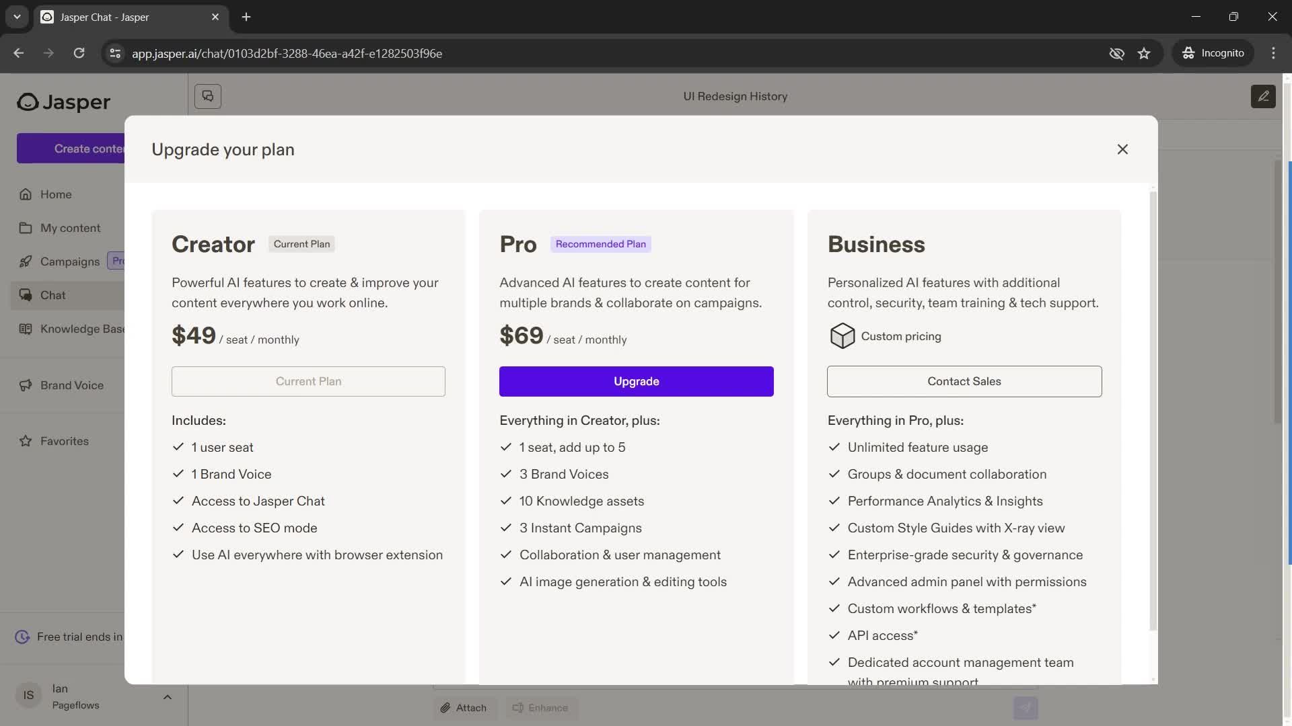
Task: Click Contact Sales for Business plan
Action: [964, 381]
